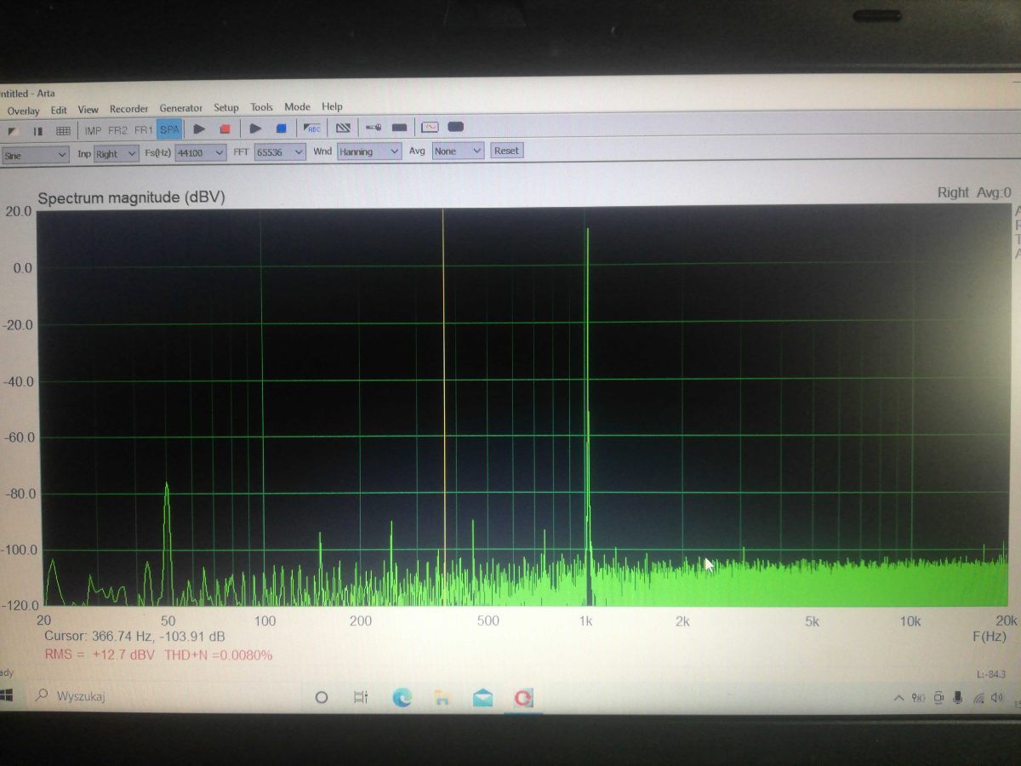Open Task View in the taskbar

(361, 698)
